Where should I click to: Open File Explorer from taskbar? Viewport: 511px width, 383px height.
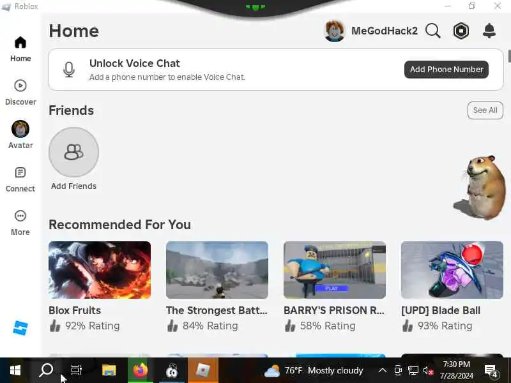109,370
